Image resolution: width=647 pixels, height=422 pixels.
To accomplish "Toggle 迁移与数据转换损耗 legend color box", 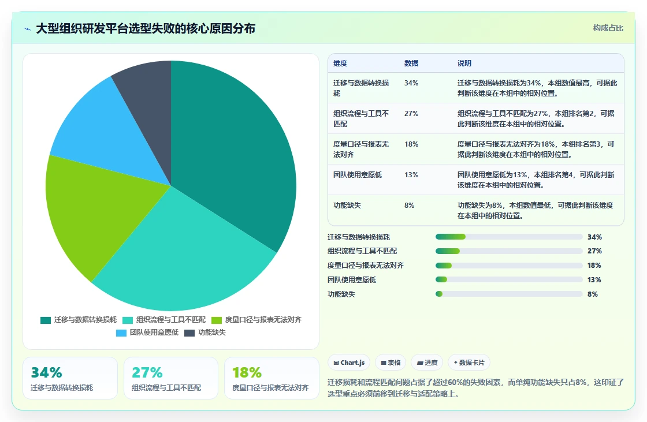I will [x=46, y=320].
